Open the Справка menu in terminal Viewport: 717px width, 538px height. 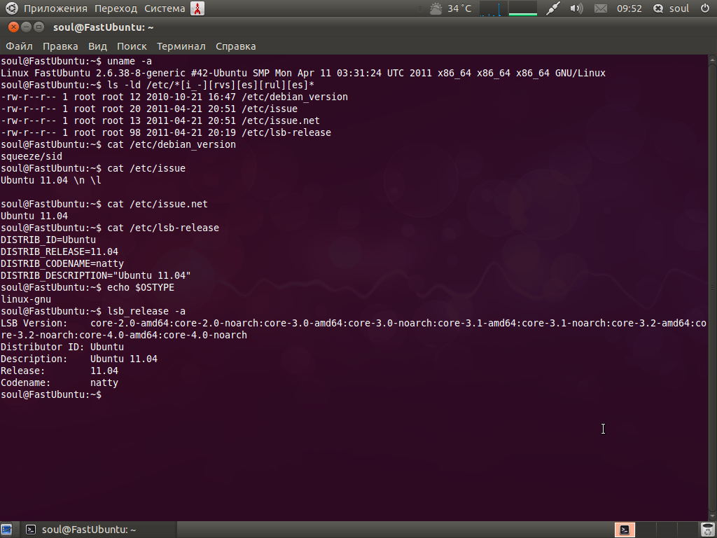coord(235,46)
